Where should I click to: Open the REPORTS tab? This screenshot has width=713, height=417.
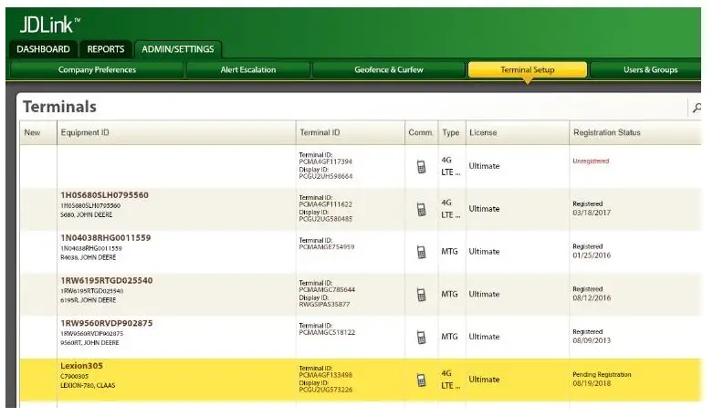[x=106, y=49]
